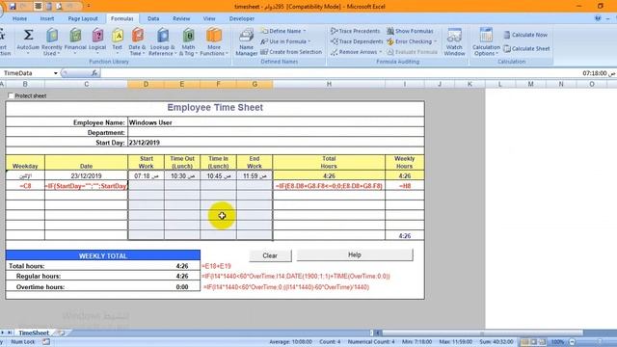This screenshot has width=617, height=347.
Task: Select column H header
Action: [x=329, y=84]
